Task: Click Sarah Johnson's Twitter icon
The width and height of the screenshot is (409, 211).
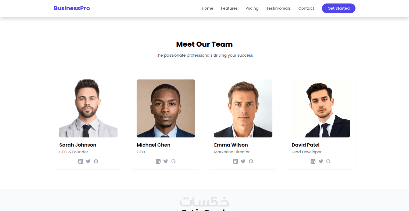Action: coord(88,161)
